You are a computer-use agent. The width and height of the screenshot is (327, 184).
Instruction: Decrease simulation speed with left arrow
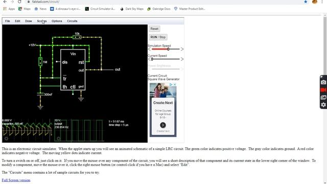coord(149,49)
